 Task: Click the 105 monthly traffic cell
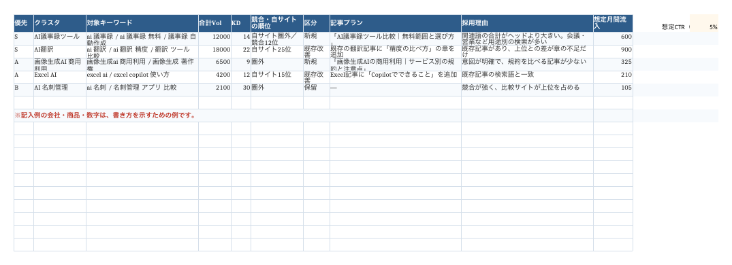tap(613, 90)
